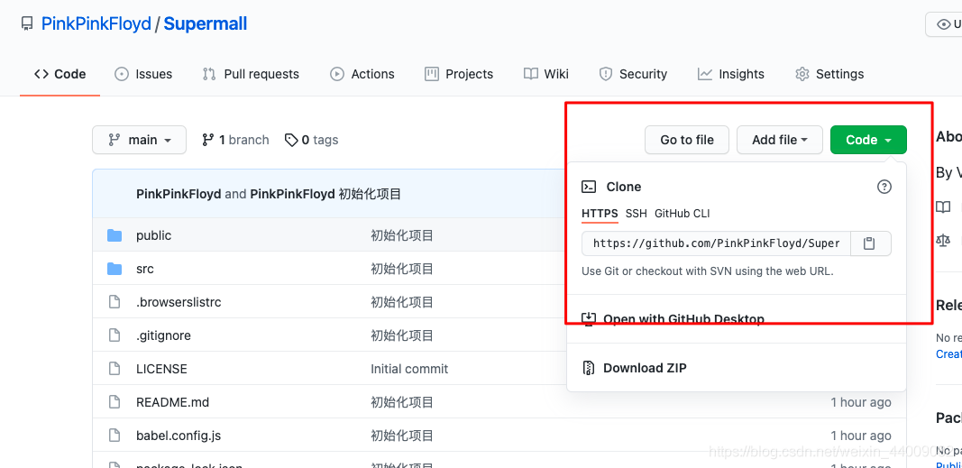Click the terminal icon beside Clone heading

[x=589, y=187]
